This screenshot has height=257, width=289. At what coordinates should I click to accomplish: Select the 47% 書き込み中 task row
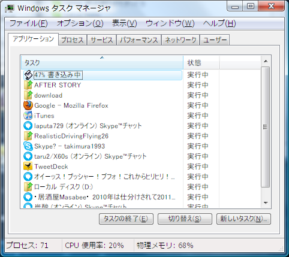click(x=103, y=75)
